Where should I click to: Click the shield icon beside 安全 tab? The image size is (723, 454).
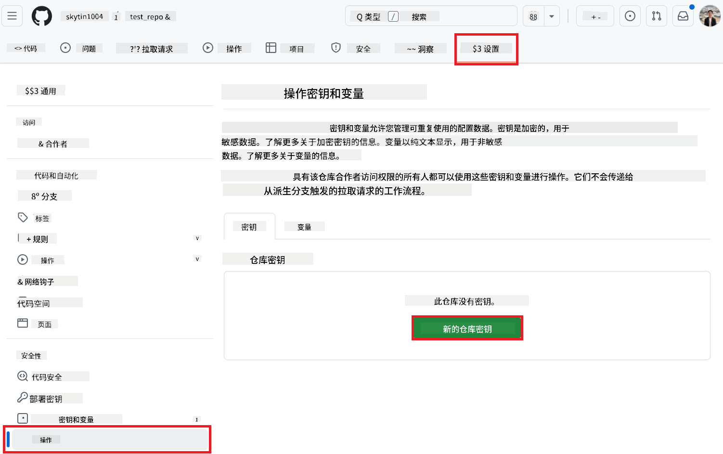click(x=336, y=48)
